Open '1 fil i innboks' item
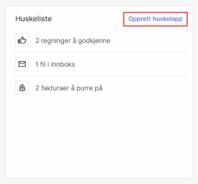 (x=99, y=64)
